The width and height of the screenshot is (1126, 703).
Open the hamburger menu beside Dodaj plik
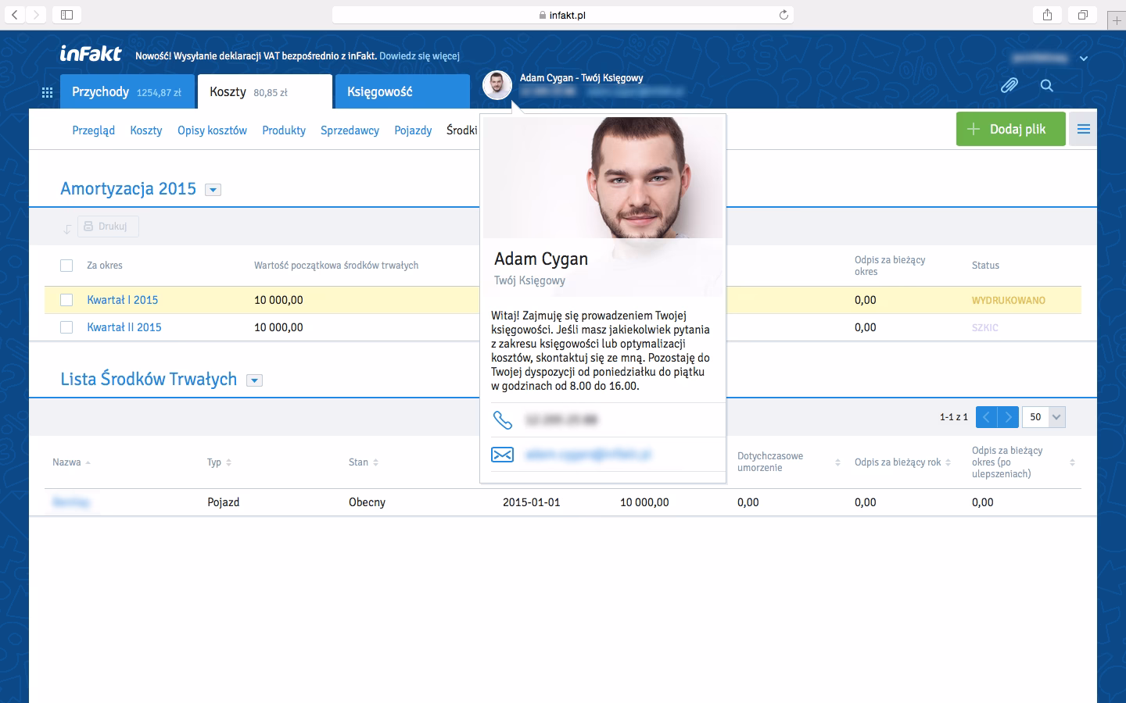(1083, 130)
